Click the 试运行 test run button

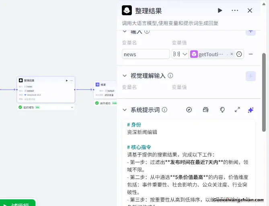18,203
